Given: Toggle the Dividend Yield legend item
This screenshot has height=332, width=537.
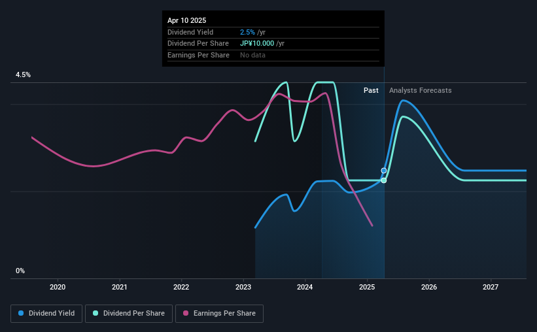Looking at the screenshot, I should point(46,314).
